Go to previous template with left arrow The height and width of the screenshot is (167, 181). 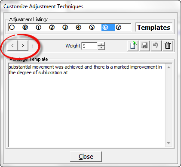tap(12, 46)
